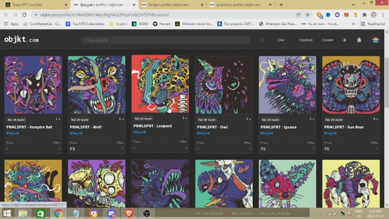The width and height of the screenshot is (389, 219).
Task: Expand the tab search dropdown arrow
Action: pos(353,5)
